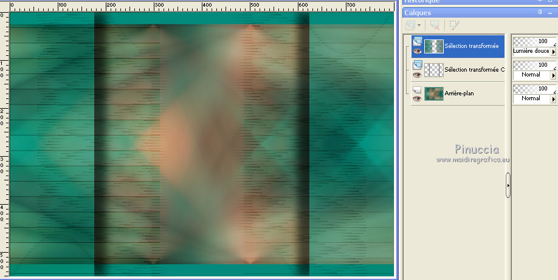This screenshot has width=558, height=280.
Task: Click the 'Sélection transformée C' layer name
Action: (474, 70)
